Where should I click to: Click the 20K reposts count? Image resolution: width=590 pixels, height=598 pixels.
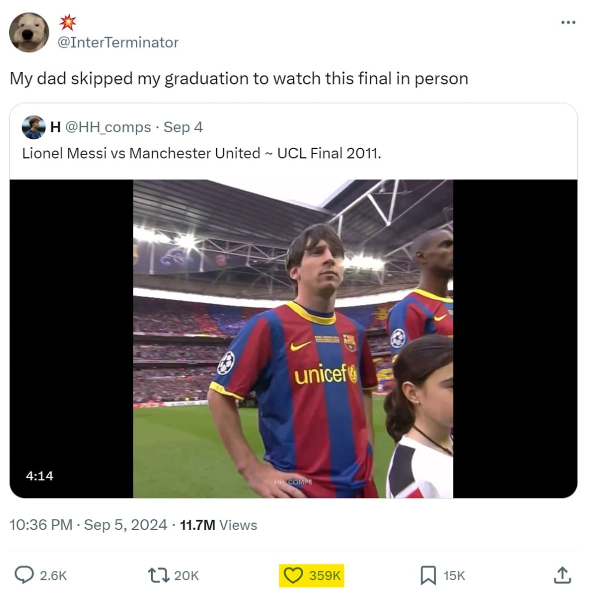pos(186,575)
